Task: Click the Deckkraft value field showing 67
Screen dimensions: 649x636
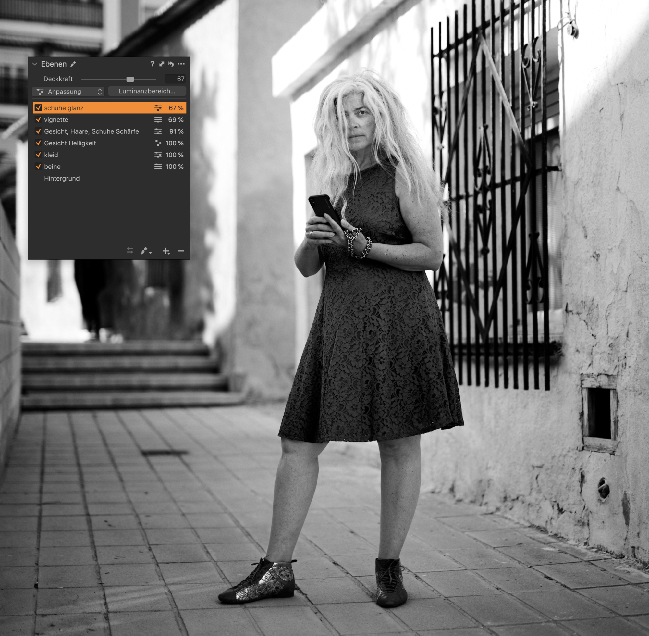Action: tap(175, 79)
